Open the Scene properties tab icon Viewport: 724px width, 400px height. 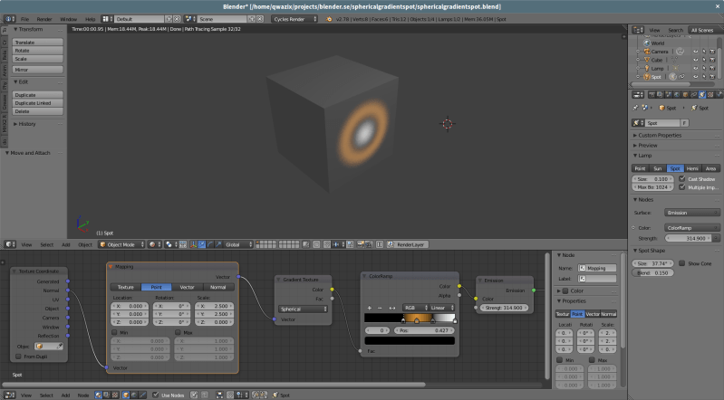(669, 95)
